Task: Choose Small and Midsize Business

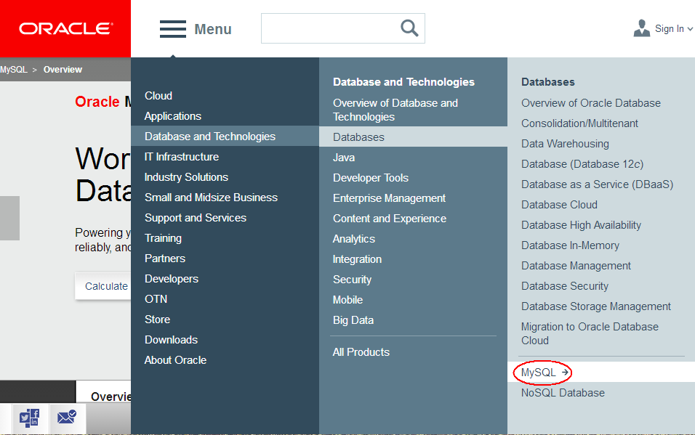Action: point(211,198)
